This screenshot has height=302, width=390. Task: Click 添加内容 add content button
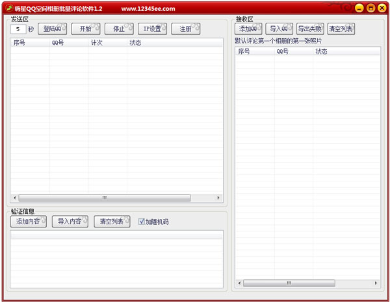[x=29, y=222]
